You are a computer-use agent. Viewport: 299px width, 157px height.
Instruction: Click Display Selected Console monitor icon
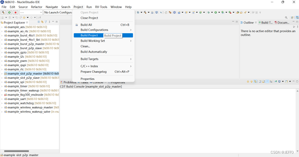tap(279, 81)
